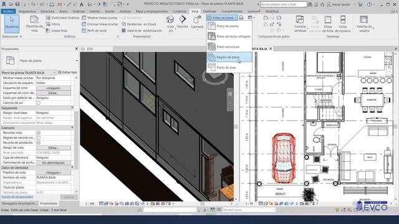
Task: Collapse the Extensión section
Action: pos(72,128)
